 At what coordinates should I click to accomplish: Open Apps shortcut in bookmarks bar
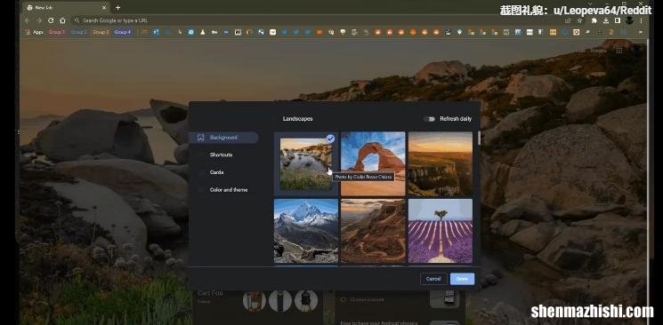pyautogui.click(x=35, y=32)
